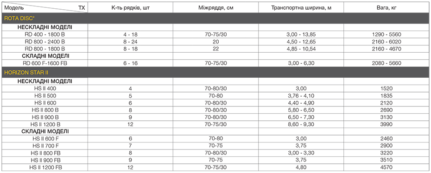This screenshot has width=431, height=173.
Task: Click the HS II 1200 B model
Action: [45, 124]
